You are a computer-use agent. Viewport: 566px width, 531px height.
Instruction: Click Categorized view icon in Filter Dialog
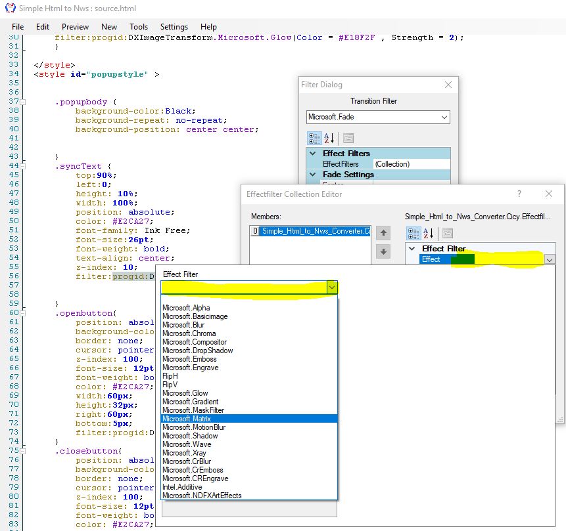[314, 138]
